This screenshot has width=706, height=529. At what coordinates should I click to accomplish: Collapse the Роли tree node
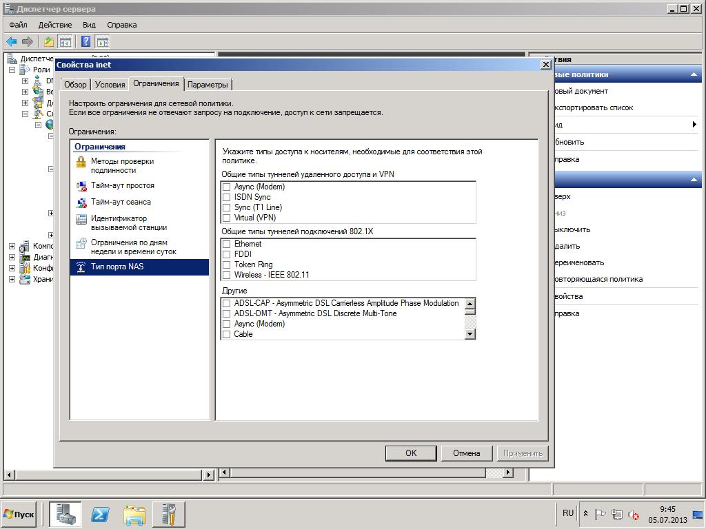(12, 70)
